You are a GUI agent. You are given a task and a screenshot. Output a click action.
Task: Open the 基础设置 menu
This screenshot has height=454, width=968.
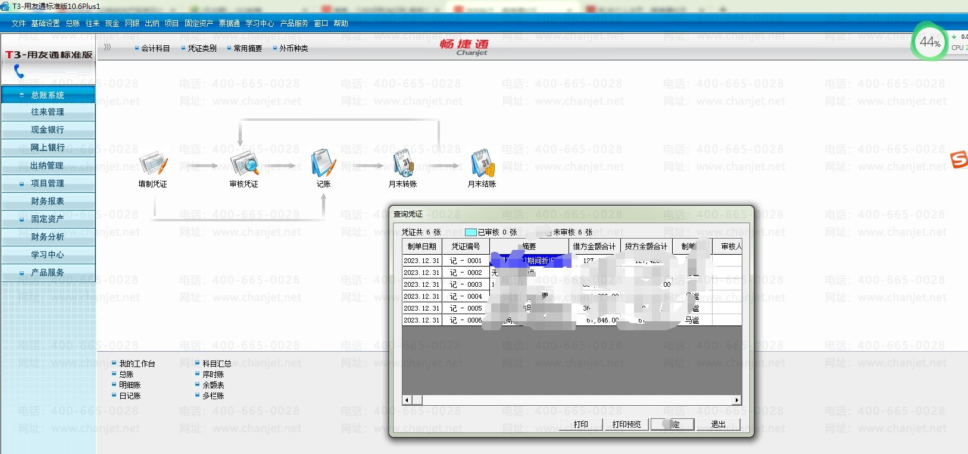click(x=45, y=23)
